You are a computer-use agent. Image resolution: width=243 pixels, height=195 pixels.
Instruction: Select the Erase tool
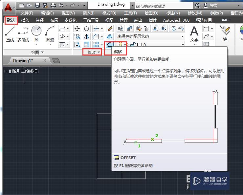click(110, 29)
